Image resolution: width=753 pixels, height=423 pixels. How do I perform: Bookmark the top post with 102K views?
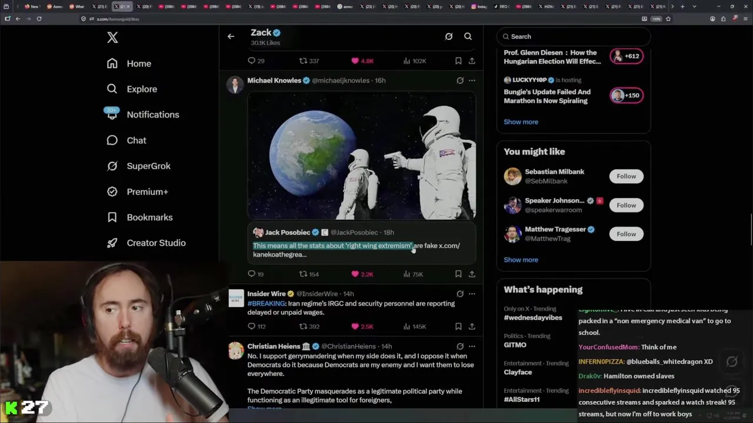pos(458,61)
